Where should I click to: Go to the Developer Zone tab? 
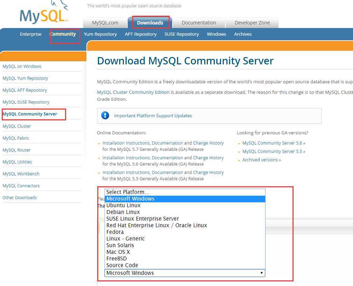(252, 23)
